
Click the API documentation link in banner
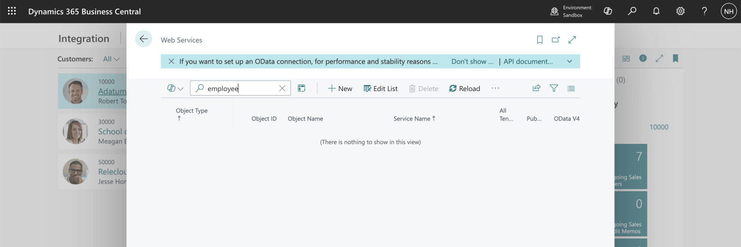[x=528, y=61]
